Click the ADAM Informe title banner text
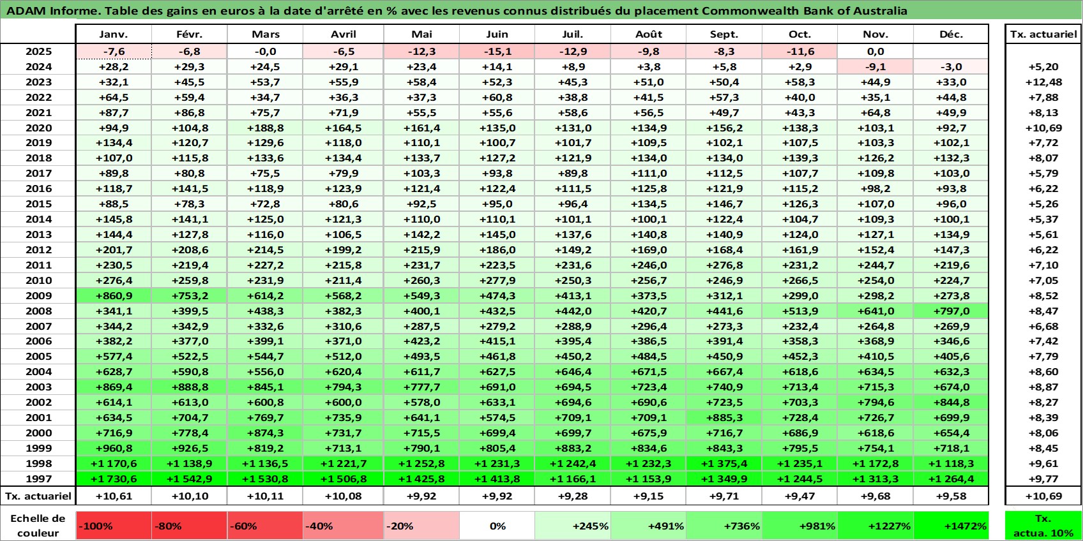This screenshot has width=1083, height=541. pos(457,10)
